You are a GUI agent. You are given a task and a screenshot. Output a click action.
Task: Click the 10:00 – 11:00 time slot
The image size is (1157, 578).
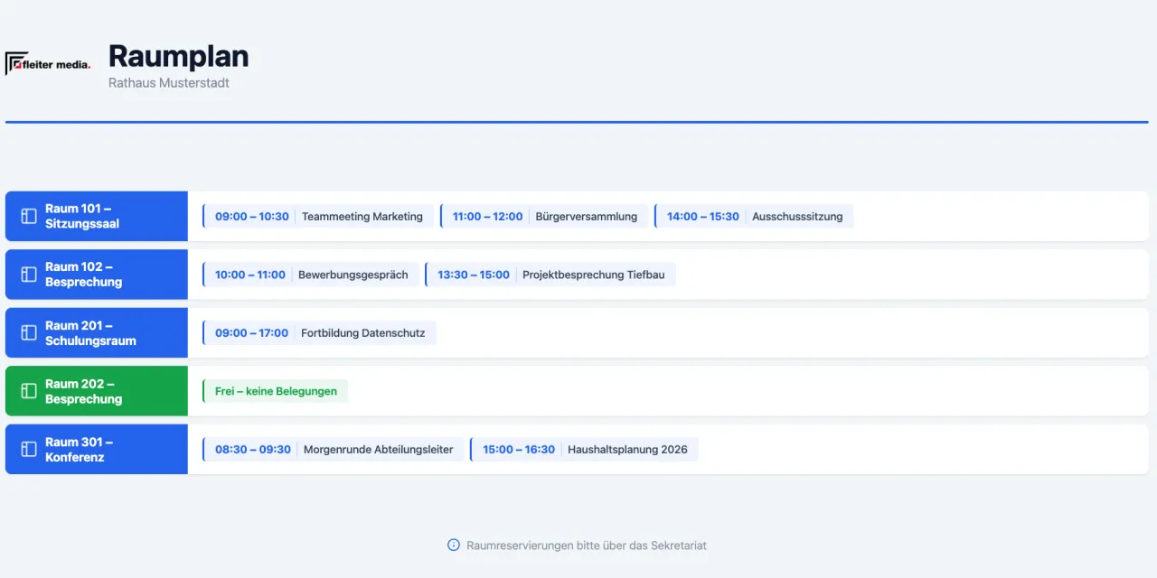click(250, 275)
